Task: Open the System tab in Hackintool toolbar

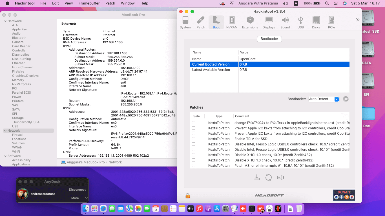Action: [185, 22]
